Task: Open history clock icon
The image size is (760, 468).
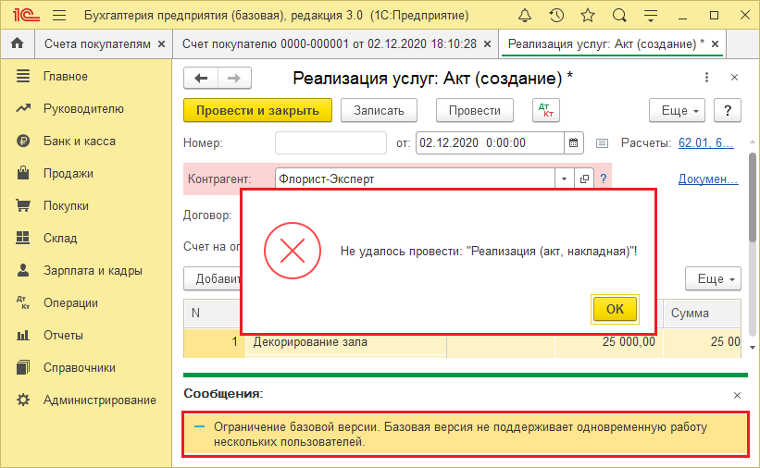Action: (x=556, y=16)
